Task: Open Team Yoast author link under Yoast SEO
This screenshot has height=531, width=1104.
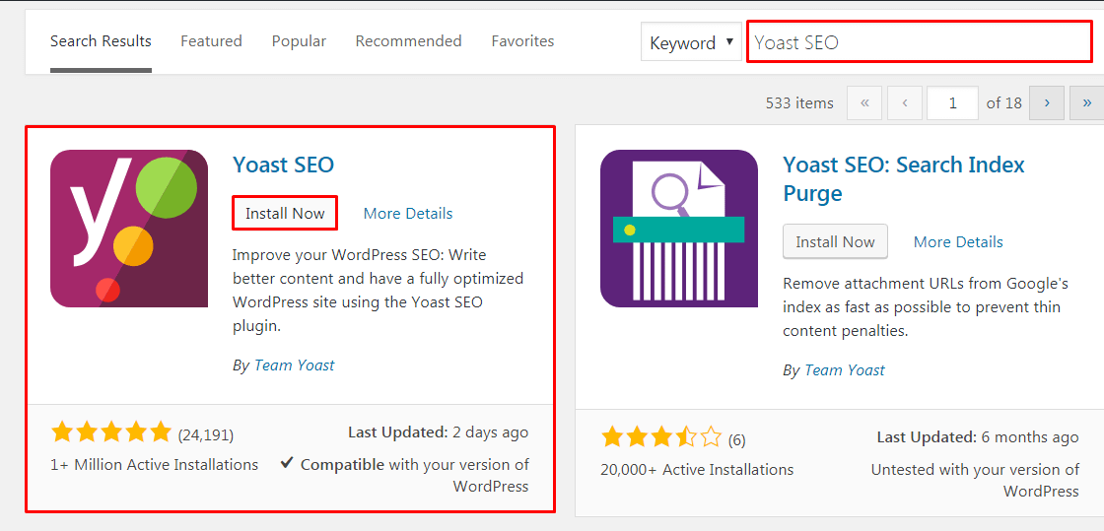Action: 295,365
